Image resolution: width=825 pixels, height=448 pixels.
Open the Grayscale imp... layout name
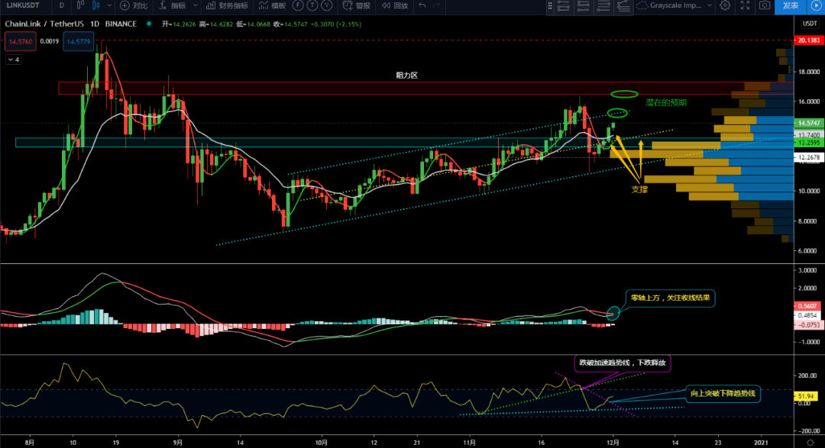pyautogui.click(x=675, y=5)
